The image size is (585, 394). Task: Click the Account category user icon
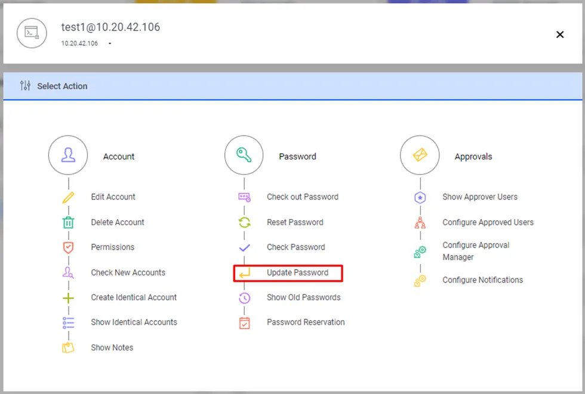68,155
